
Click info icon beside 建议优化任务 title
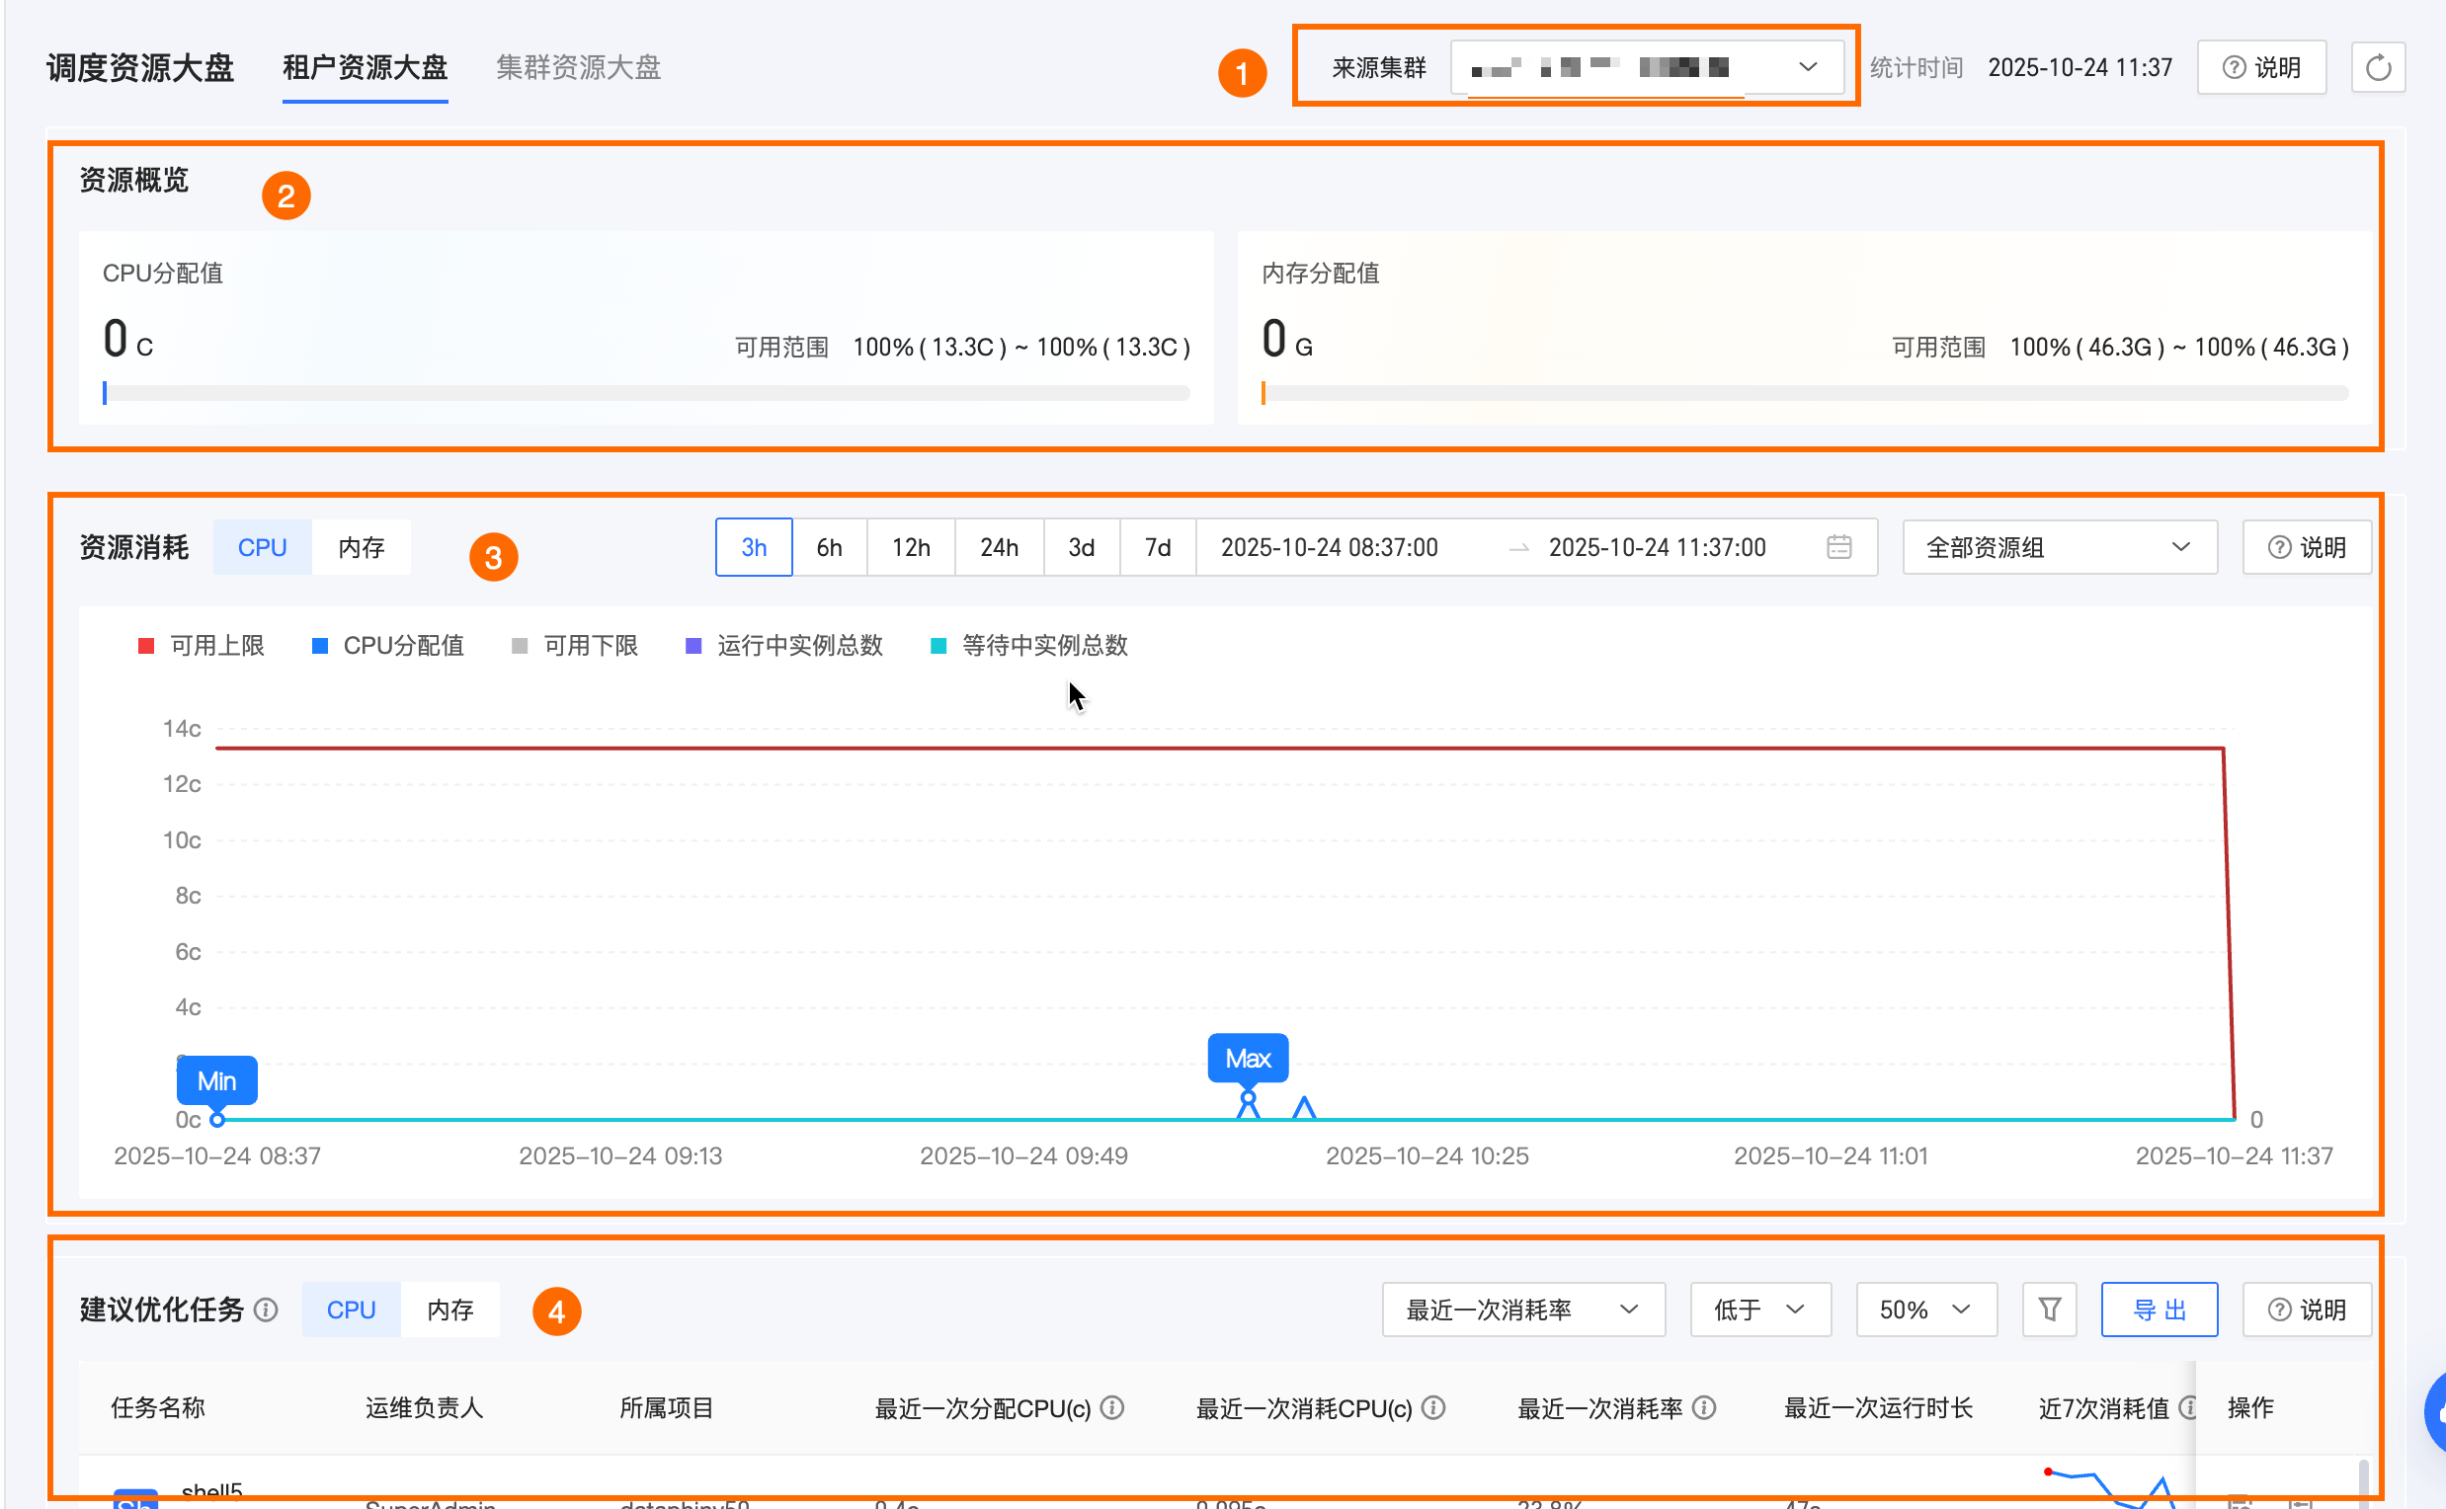(266, 1310)
